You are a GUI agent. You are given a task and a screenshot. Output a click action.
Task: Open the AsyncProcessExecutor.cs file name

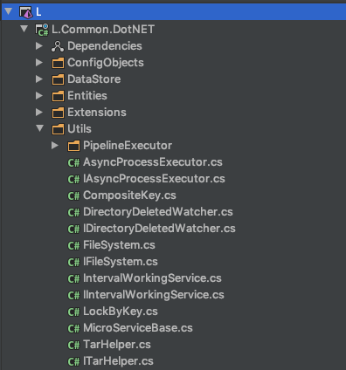coord(153,162)
